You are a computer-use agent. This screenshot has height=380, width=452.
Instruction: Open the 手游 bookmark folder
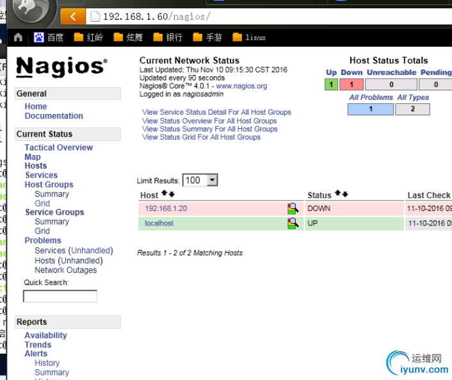207,37
